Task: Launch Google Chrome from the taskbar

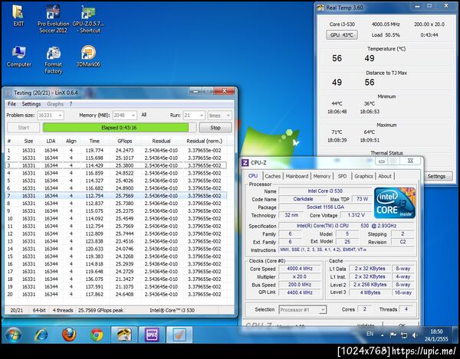Action: point(97,335)
